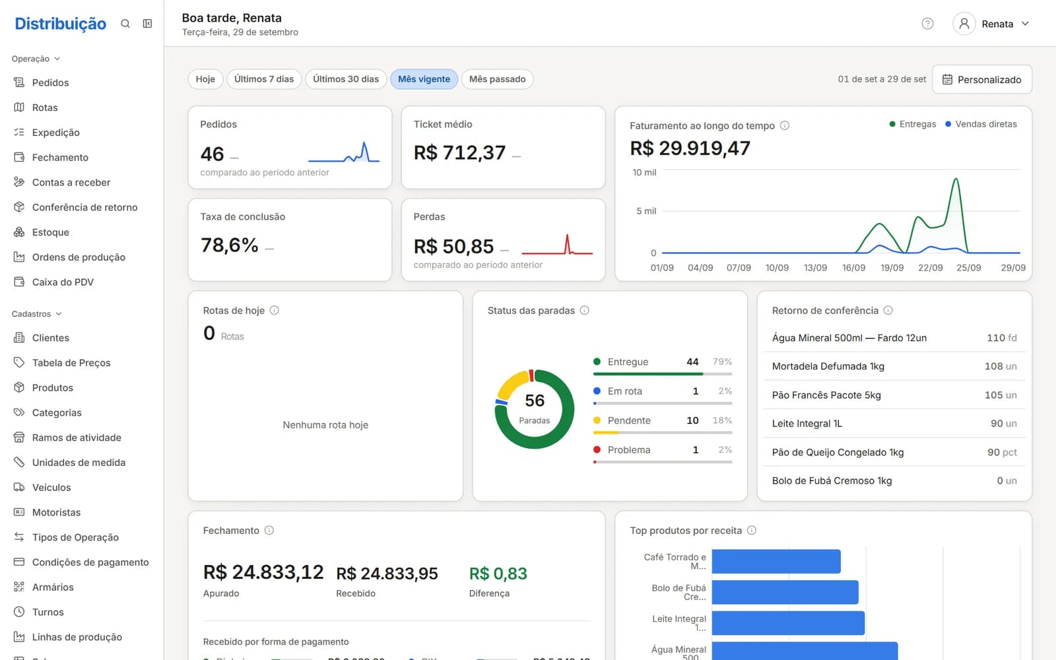Open the Personalizado date range picker
This screenshot has height=660, width=1056.
click(982, 79)
